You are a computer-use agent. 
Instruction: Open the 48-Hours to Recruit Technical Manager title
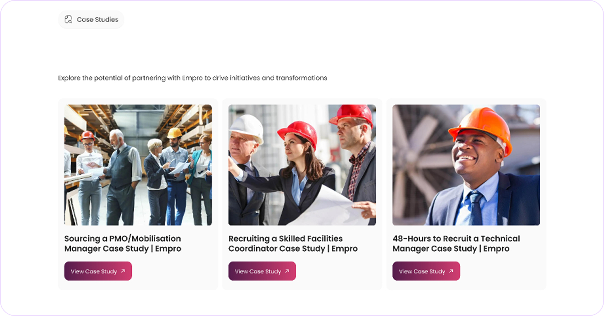pyautogui.click(x=456, y=243)
